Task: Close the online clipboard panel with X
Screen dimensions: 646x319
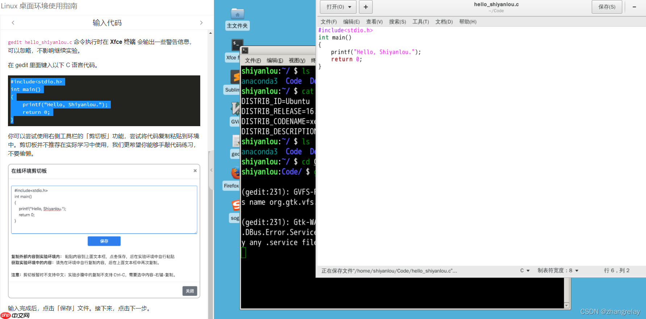Action: click(x=195, y=171)
